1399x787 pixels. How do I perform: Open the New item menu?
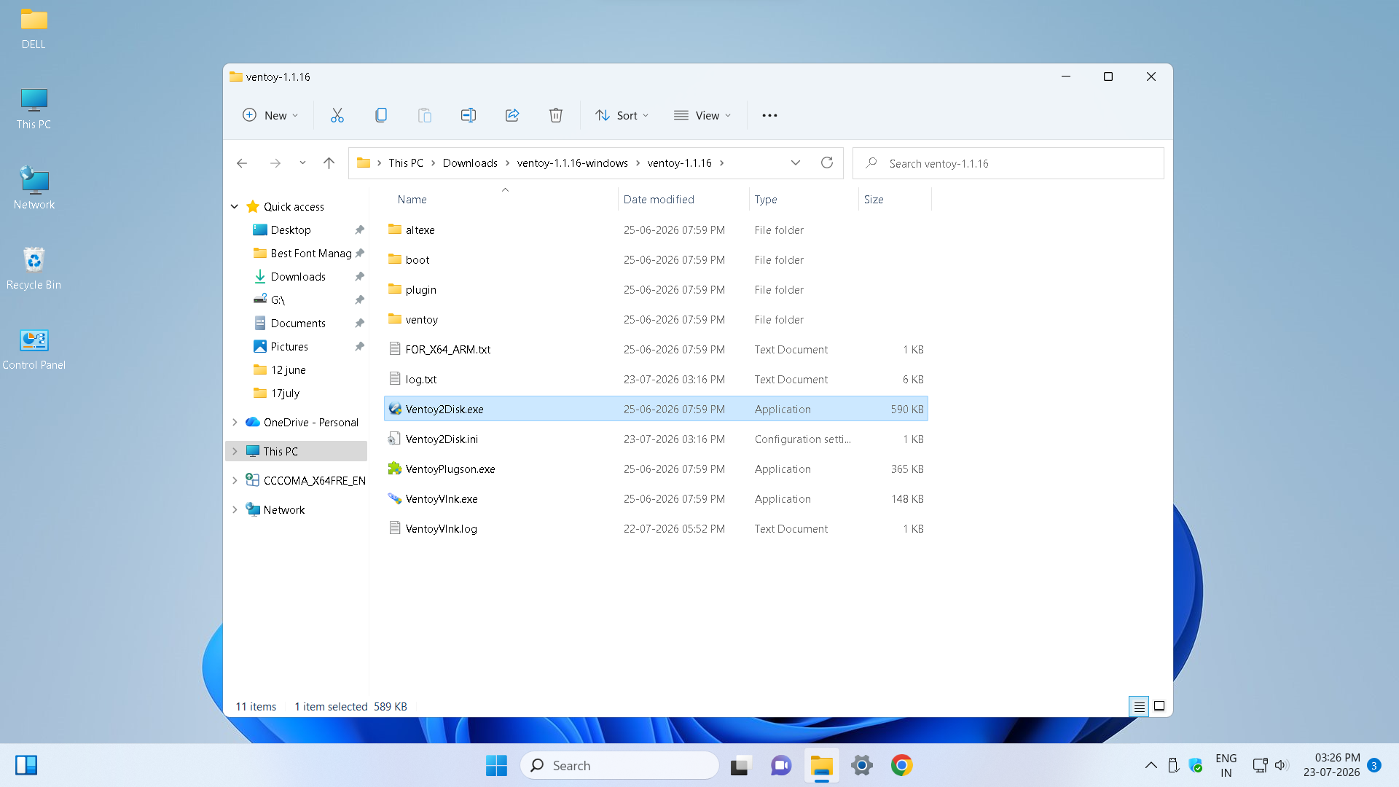270,115
